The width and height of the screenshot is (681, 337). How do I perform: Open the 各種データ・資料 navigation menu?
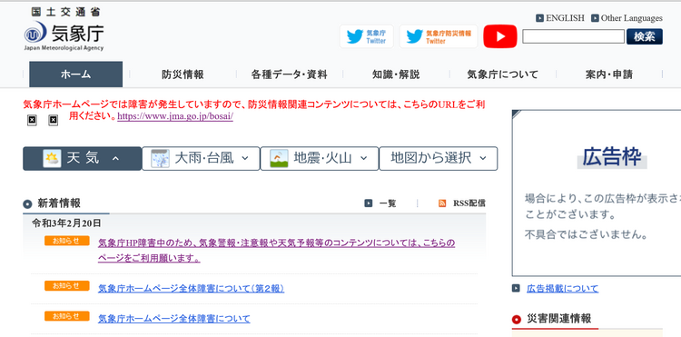290,74
